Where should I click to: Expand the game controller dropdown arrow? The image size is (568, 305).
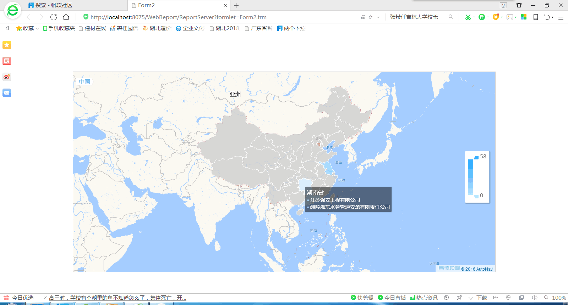(515, 17)
